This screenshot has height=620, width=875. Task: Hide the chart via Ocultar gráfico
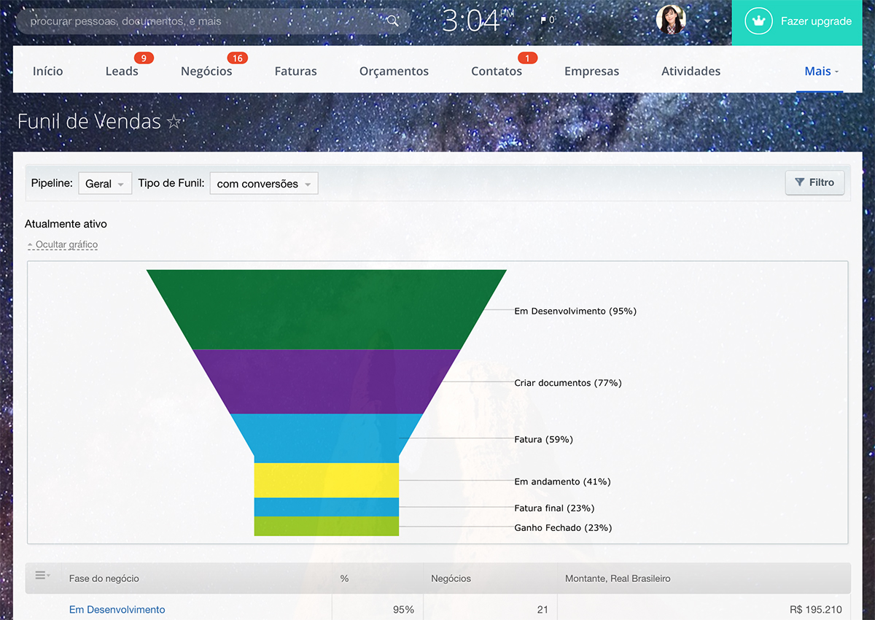click(x=63, y=245)
